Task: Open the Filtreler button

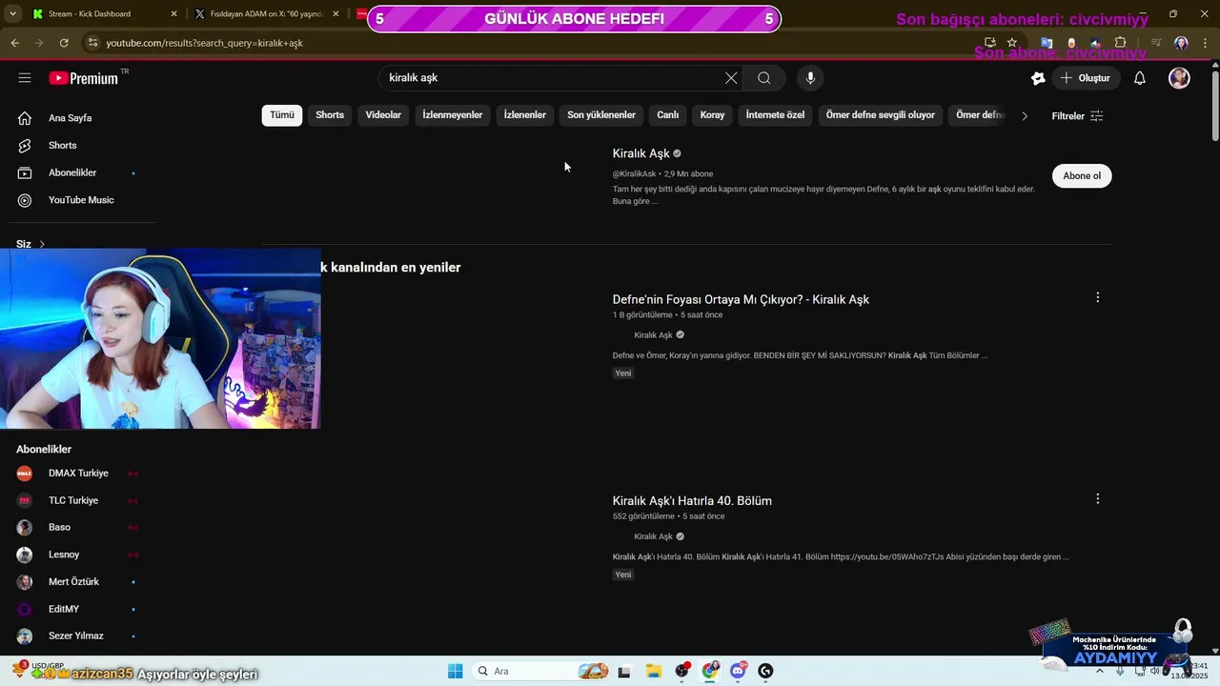Action: [x=1077, y=115]
